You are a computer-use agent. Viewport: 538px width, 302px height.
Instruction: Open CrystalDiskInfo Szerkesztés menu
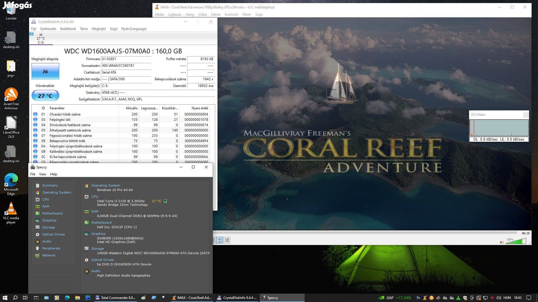pos(48,29)
